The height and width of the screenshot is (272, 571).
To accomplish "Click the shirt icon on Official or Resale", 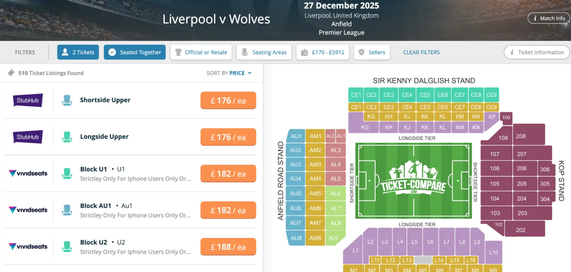I will coord(179,52).
